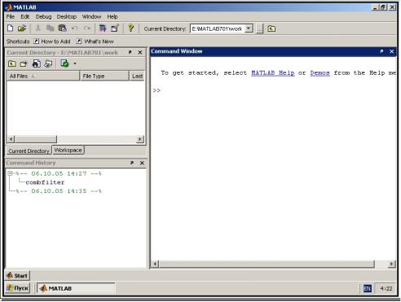
Task: Go up one level in Current Directory panel
Action: coord(11,63)
